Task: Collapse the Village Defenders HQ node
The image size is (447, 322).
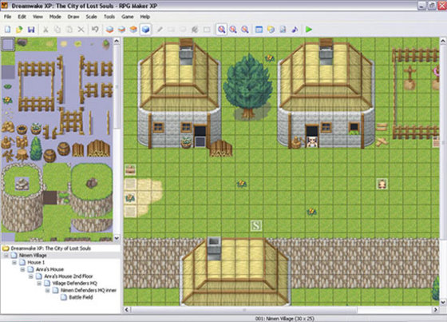Action: 39,283
